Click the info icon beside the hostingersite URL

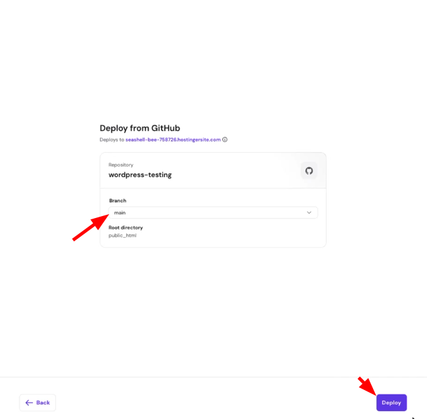224,140
